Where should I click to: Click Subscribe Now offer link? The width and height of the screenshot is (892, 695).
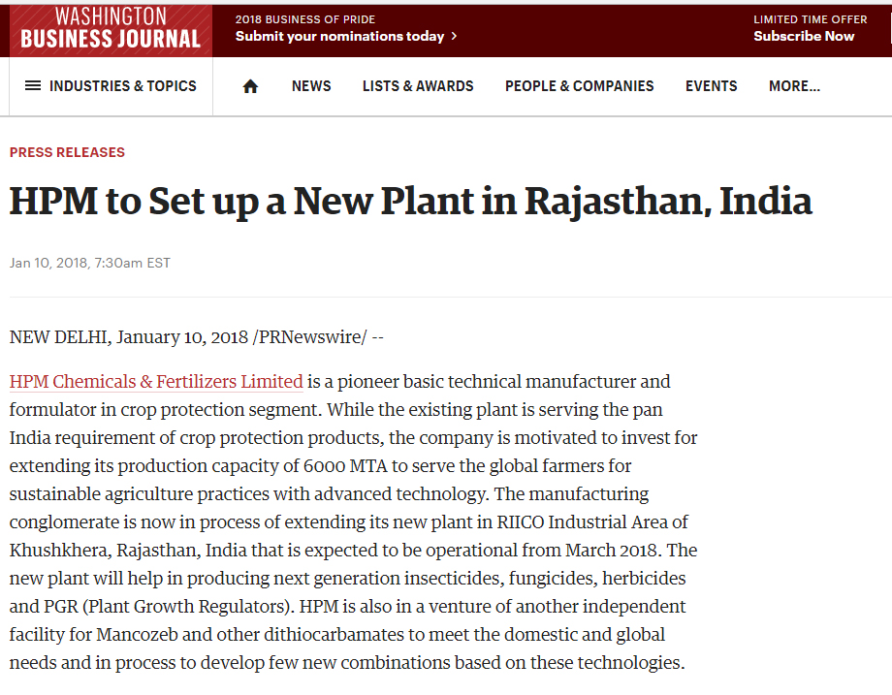tap(804, 36)
